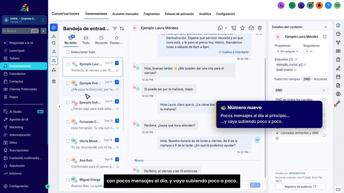
Task: Open the calendar icon in right rail
Action: 338,77
